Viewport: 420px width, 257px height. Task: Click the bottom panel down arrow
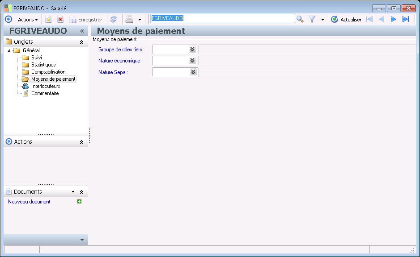click(x=82, y=240)
